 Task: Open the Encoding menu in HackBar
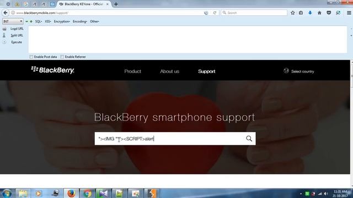click(80, 21)
